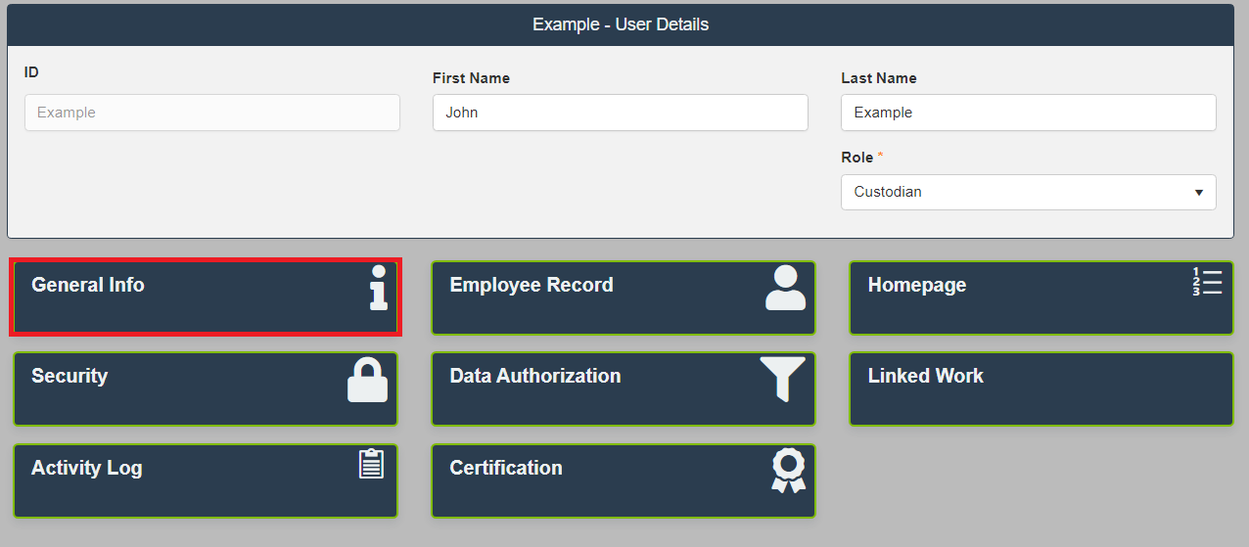
Task: Click the clipboard icon on Activity Log tile
Action: click(371, 464)
